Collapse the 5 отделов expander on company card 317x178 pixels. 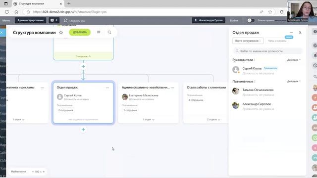point(83,56)
